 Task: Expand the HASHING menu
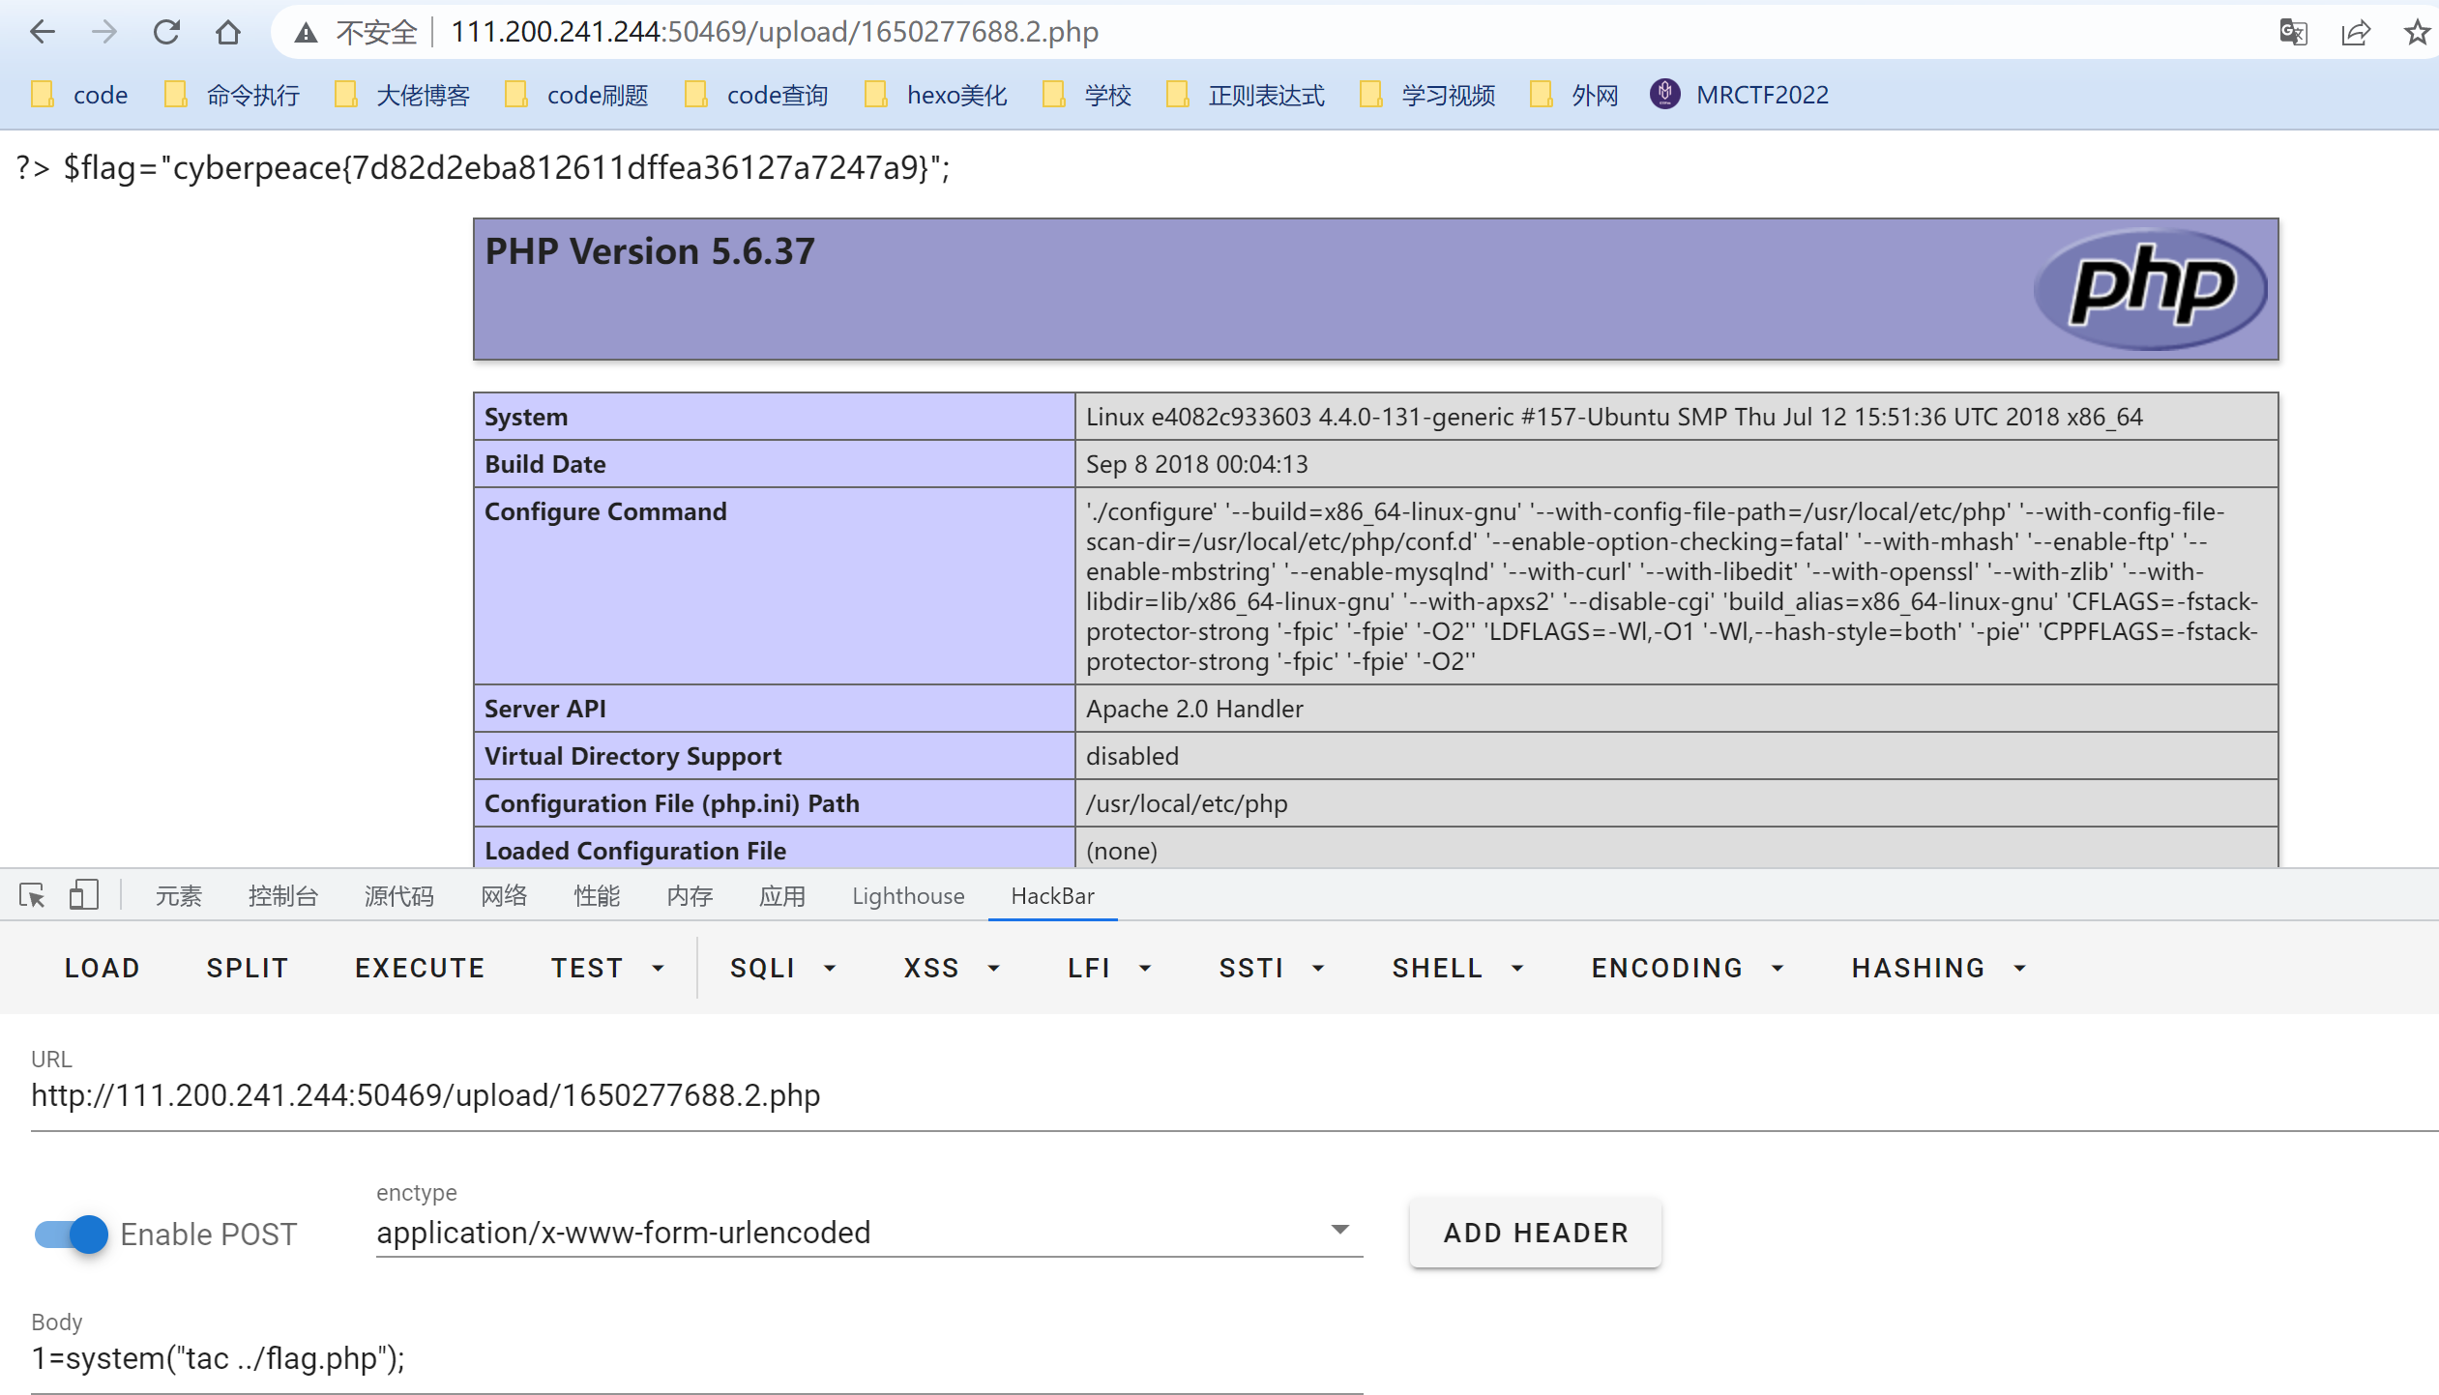1938,969
